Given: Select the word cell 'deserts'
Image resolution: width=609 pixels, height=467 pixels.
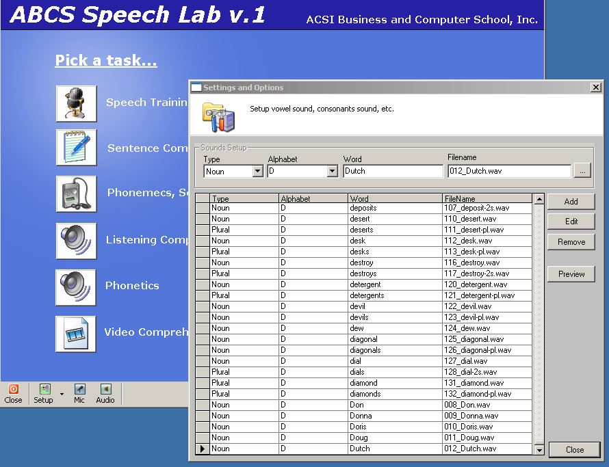Looking at the screenshot, I should pyautogui.click(x=395, y=230).
